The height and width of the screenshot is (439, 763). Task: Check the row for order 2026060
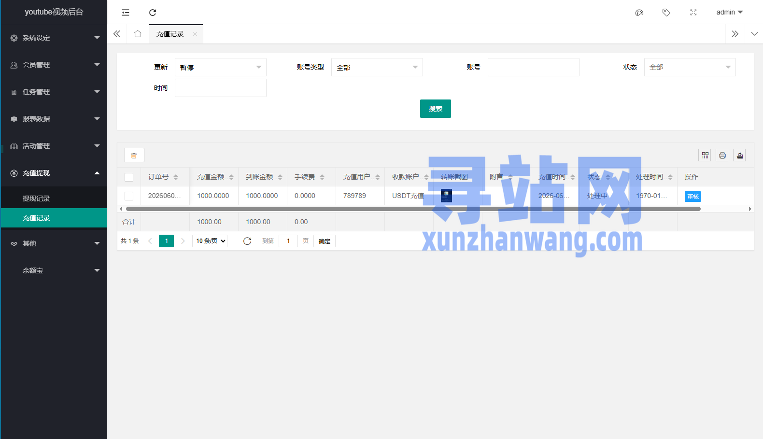coord(129,196)
